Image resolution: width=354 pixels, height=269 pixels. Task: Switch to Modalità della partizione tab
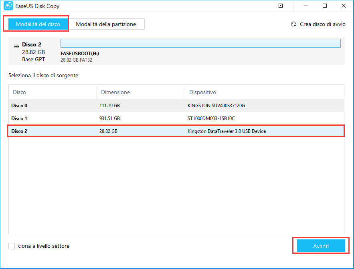106,24
